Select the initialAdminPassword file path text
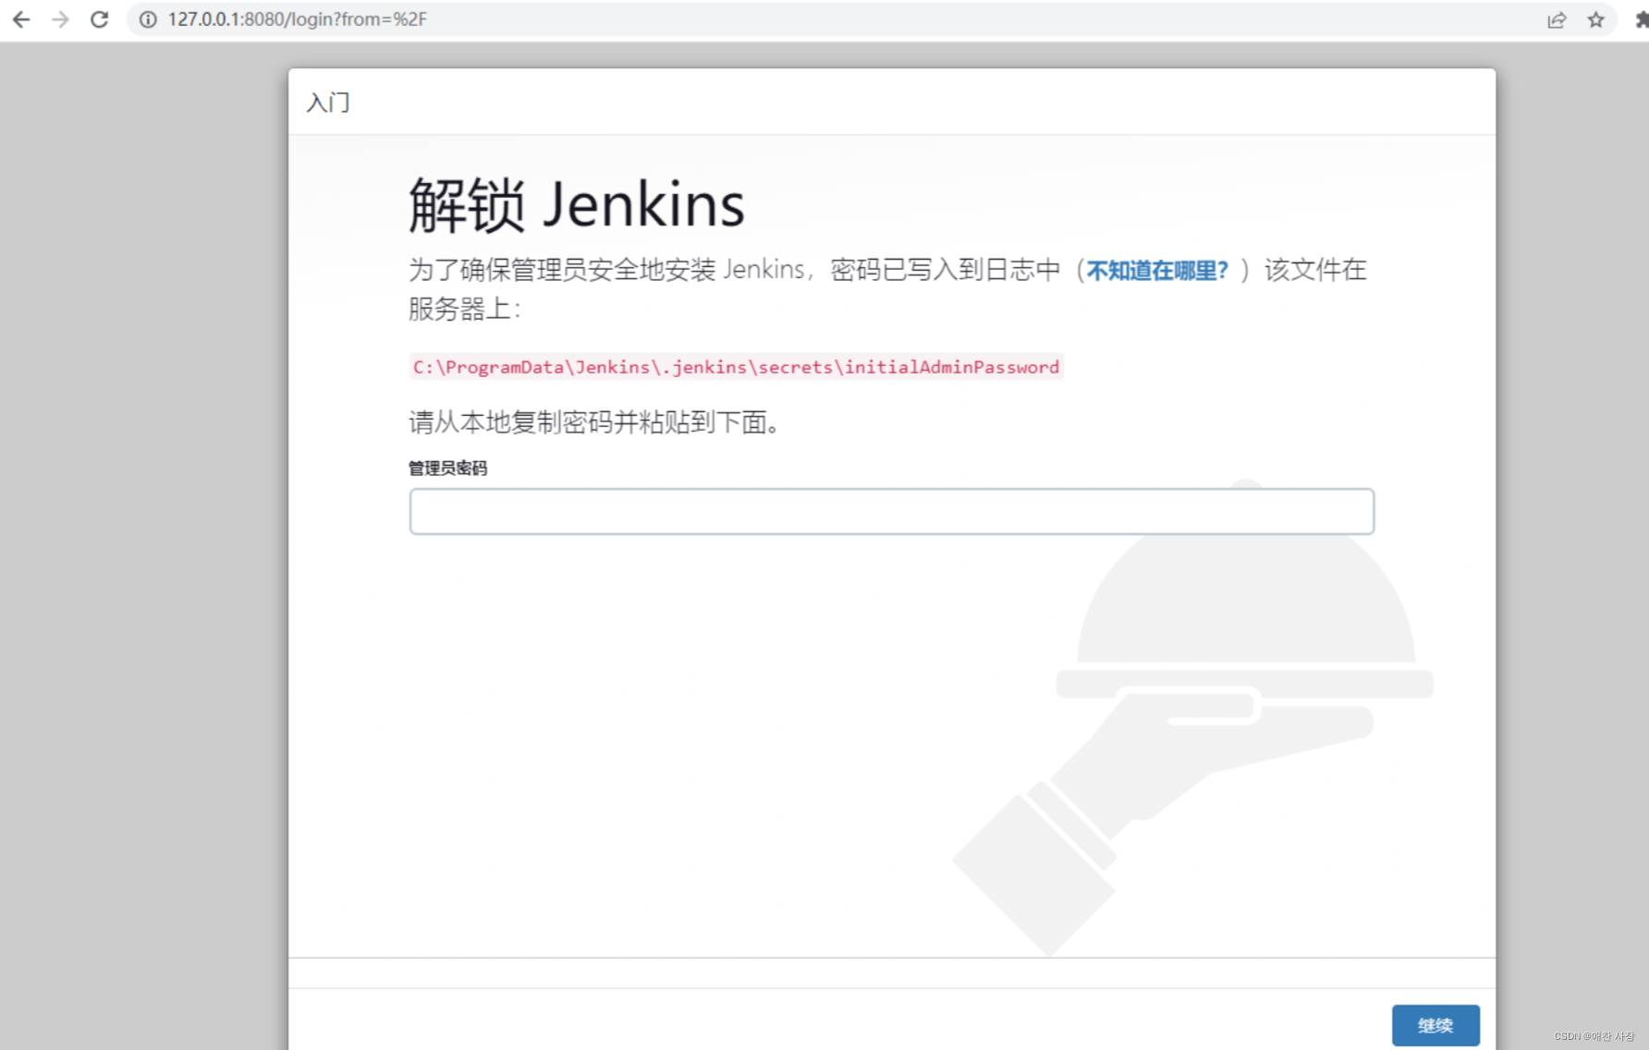1649x1050 pixels. pyautogui.click(x=736, y=367)
